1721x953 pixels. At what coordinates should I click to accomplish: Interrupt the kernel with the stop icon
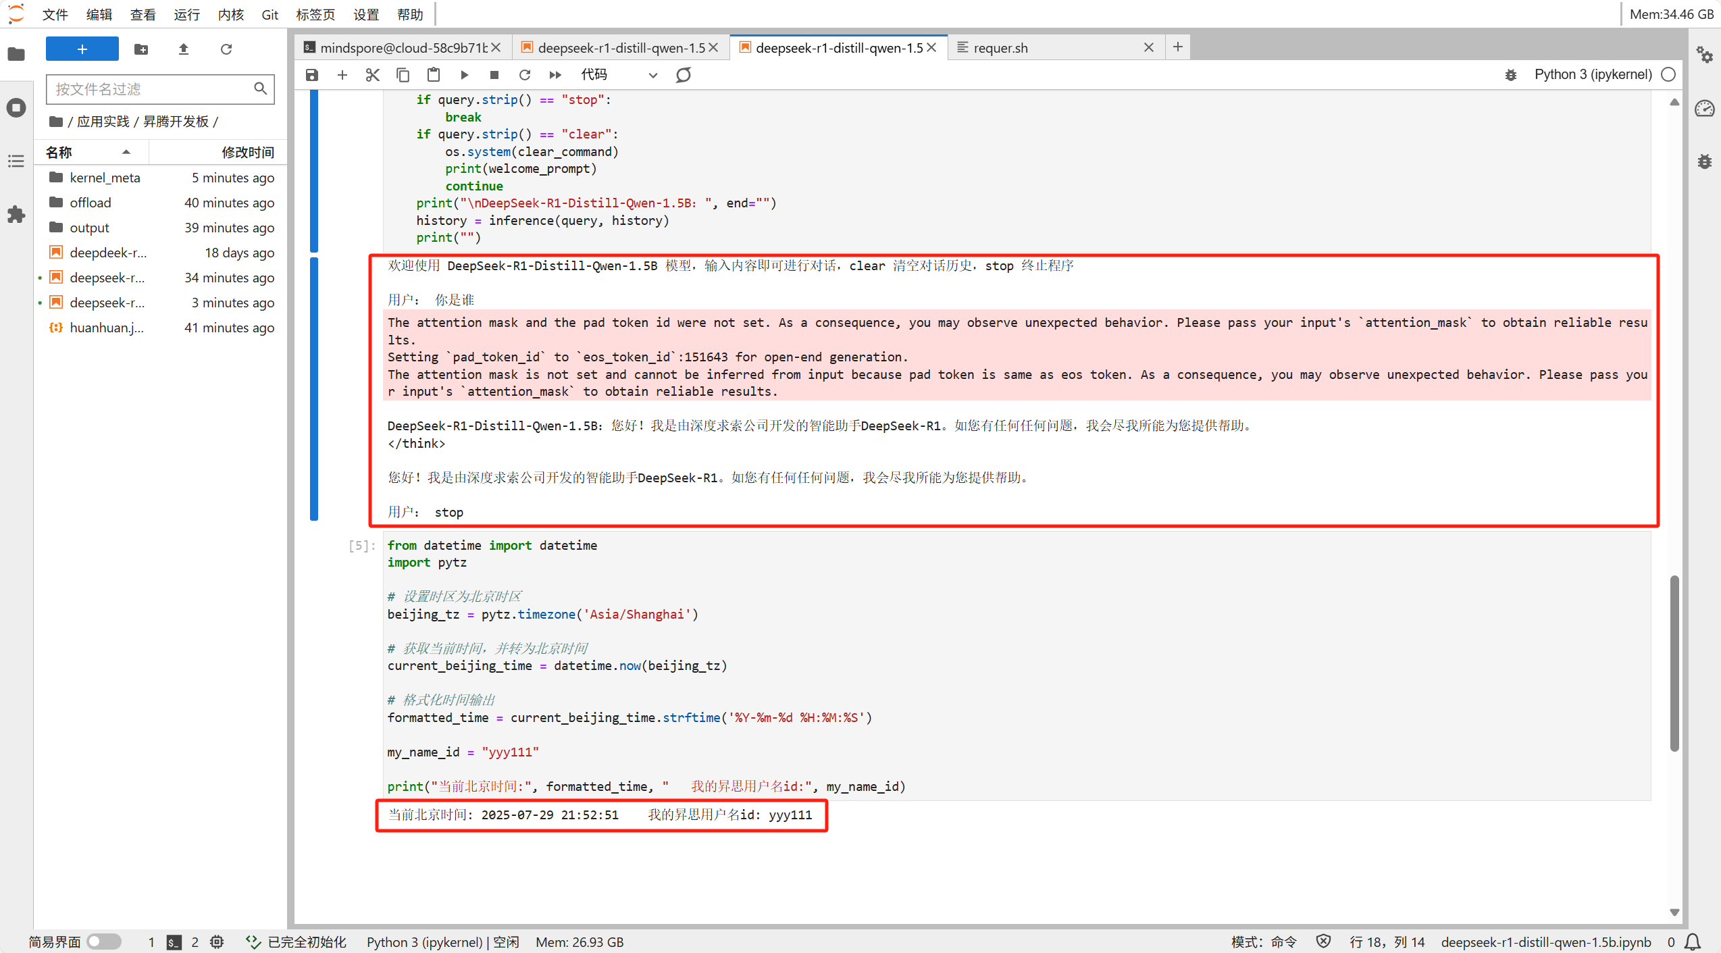click(x=494, y=75)
